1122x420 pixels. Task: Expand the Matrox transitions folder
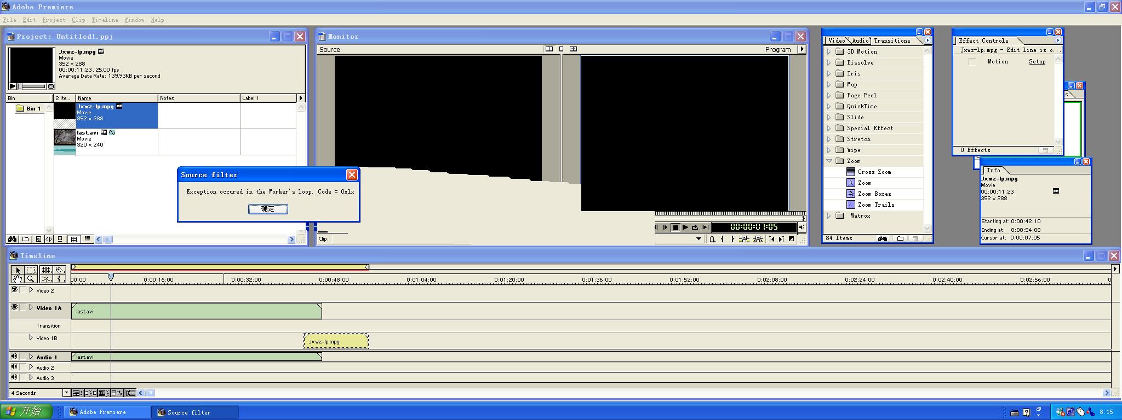pos(829,215)
